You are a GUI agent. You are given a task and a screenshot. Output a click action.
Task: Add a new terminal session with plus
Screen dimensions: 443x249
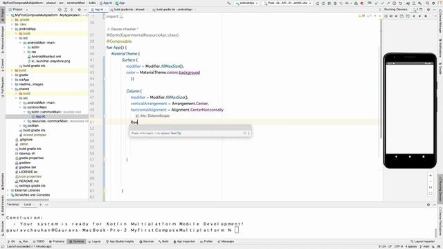point(40,205)
